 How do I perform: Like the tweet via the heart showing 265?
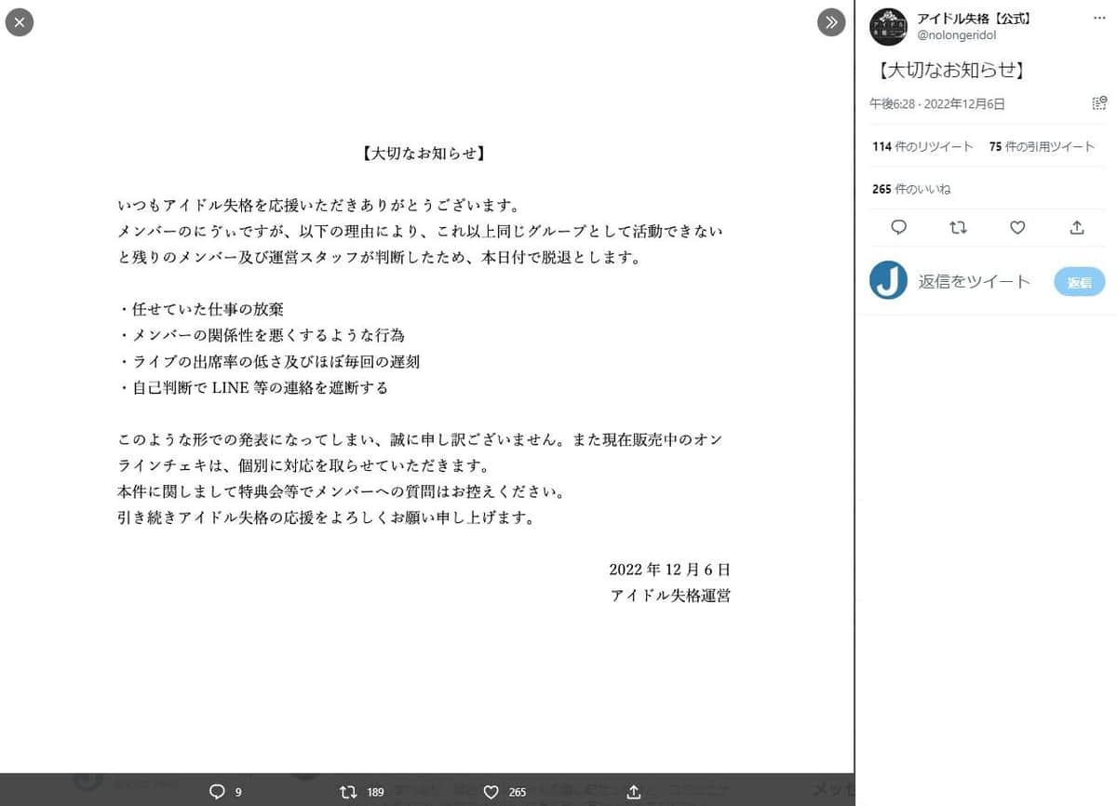point(491,792)
